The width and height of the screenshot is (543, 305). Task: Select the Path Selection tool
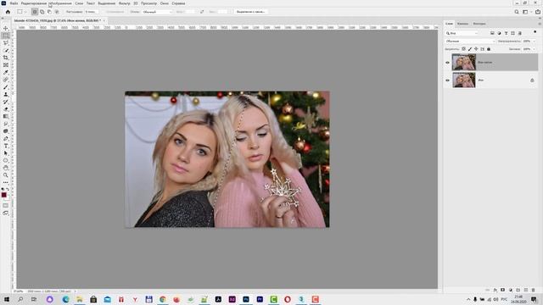[x=6, y=153]
